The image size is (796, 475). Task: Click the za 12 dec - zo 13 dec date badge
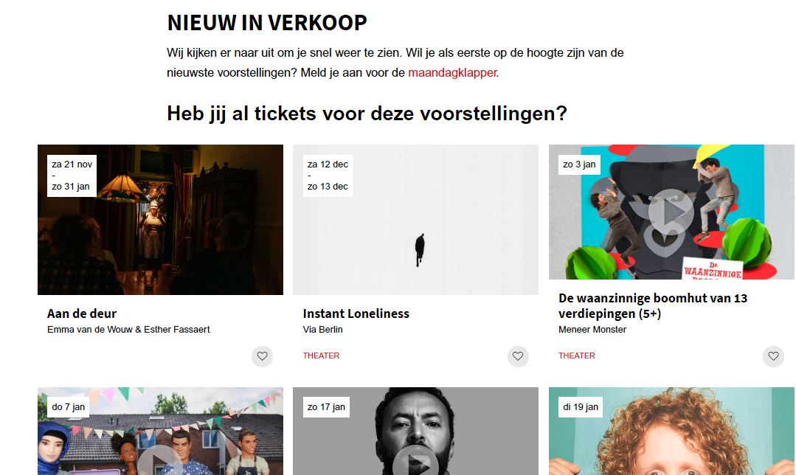[328, 176]
